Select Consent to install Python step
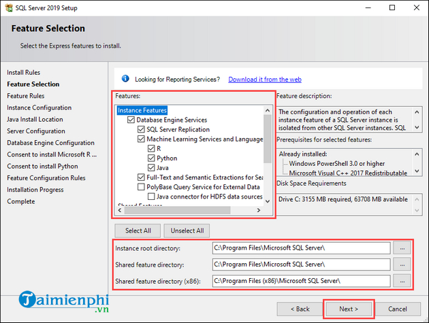 (x=42, y=167)
